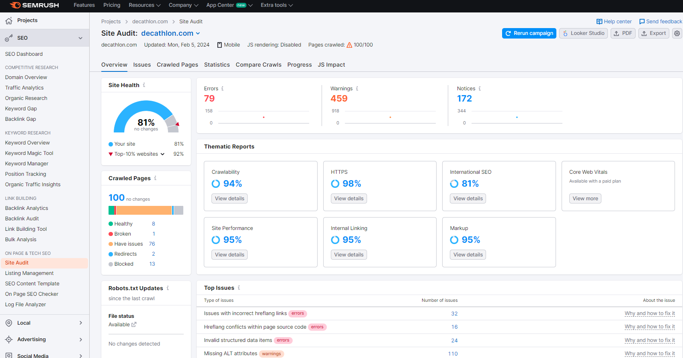View details for Crawlability report
Viewport: 683px width, 358px height.
click(x=230, y=199)
